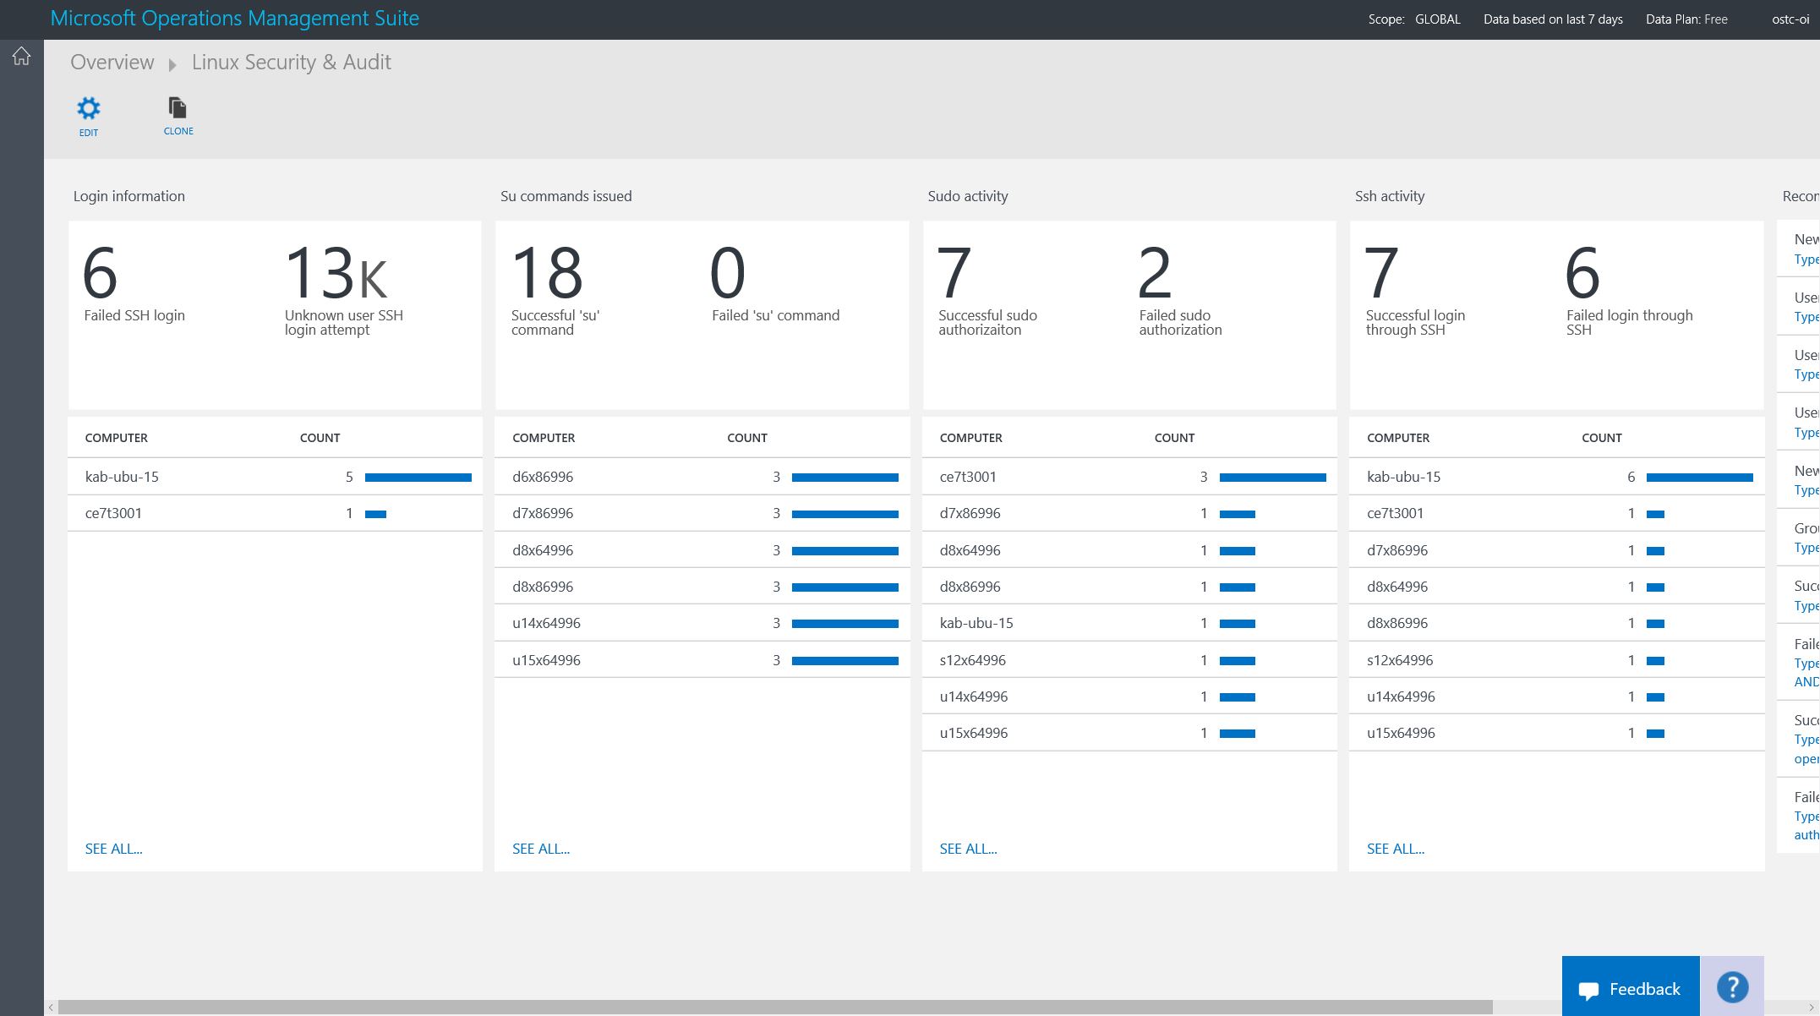Click the scroll left arrow at bottom

(52, 1008)
